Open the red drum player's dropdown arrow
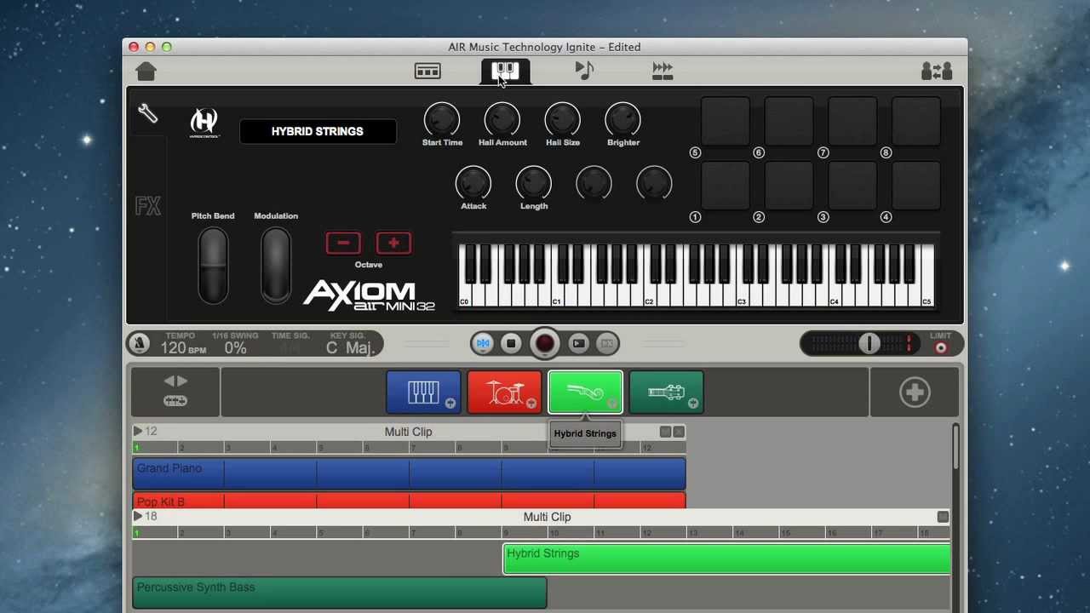 [531, 404]
